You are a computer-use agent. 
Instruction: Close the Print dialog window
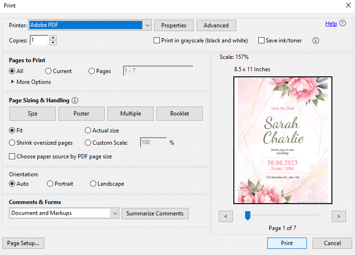tap(348, 5)
